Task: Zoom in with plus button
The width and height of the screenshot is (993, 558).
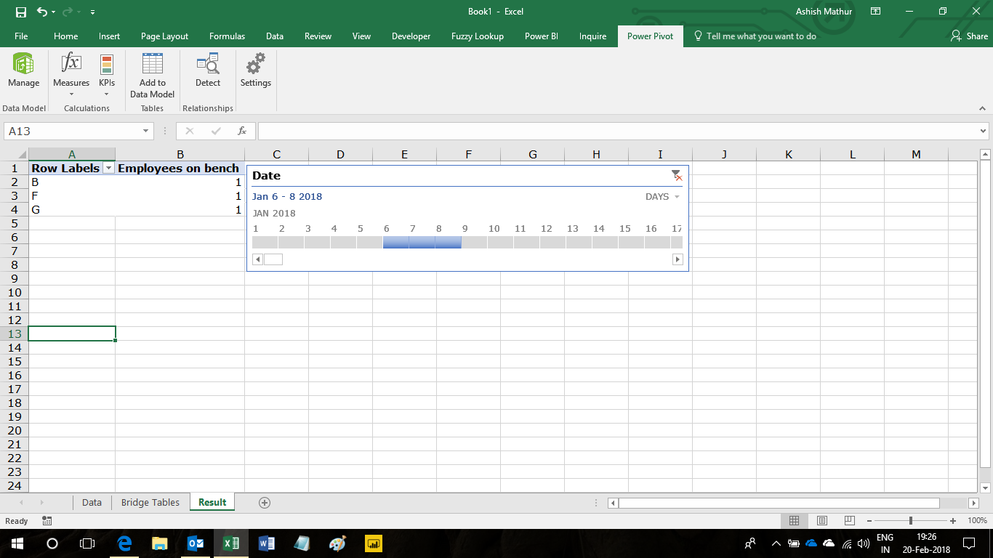Action: click(x=953, y=521)
